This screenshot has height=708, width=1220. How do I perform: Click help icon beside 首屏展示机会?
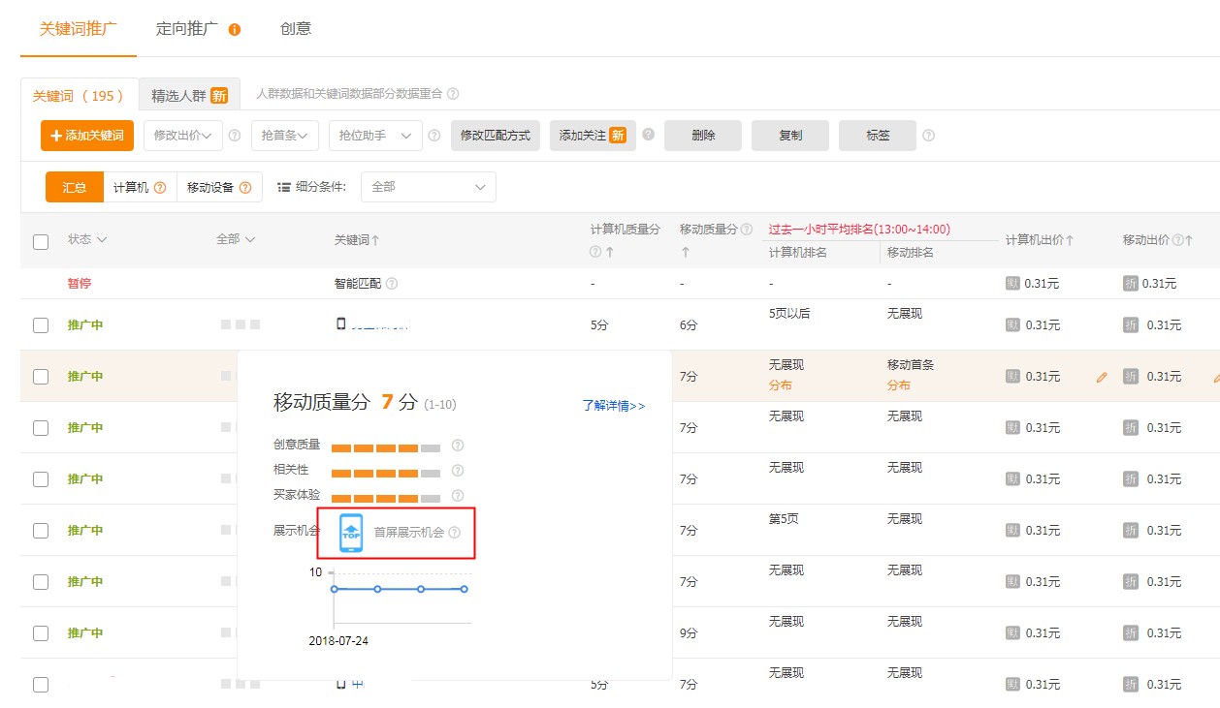(x=454, y=533)
